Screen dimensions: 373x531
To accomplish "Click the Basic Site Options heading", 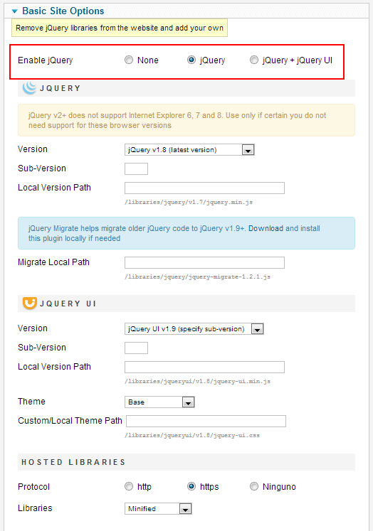I will [x=63, y=11].
